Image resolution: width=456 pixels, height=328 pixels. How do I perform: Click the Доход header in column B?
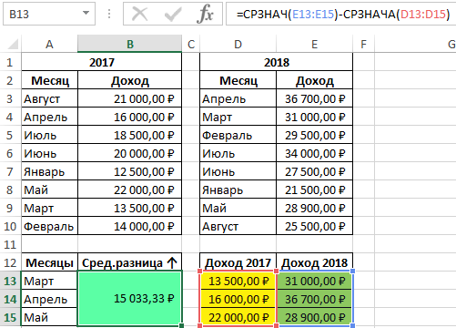point(130,80)
